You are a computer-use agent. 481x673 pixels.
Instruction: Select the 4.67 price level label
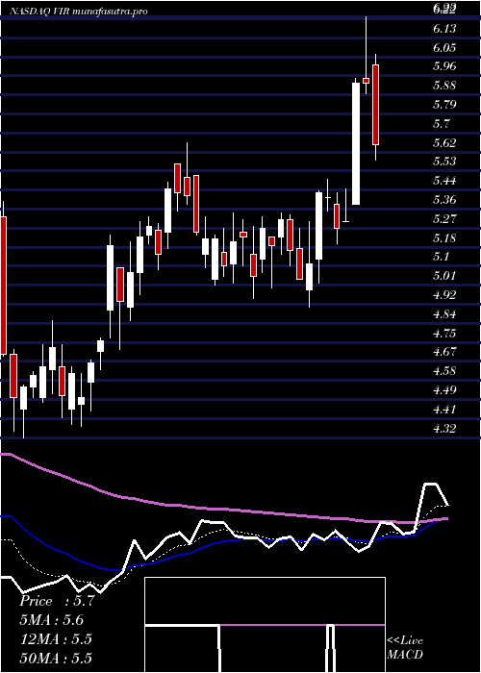tap(444, 352)
